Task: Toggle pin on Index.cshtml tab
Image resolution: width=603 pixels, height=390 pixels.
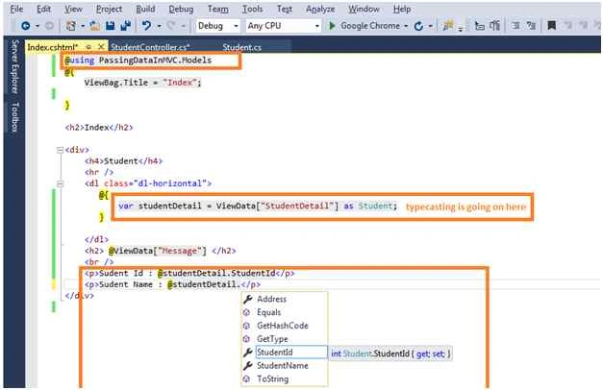Action: (x=88, y=47)
